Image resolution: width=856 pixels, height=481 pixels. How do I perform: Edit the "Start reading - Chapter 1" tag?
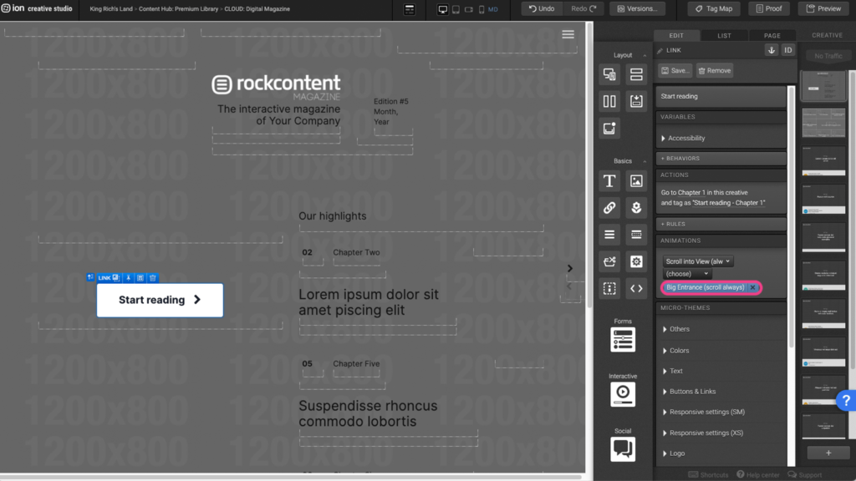point(729,203)
